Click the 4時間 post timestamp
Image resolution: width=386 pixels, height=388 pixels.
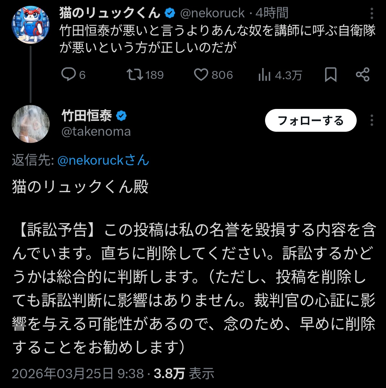click(x=272, y=13)
